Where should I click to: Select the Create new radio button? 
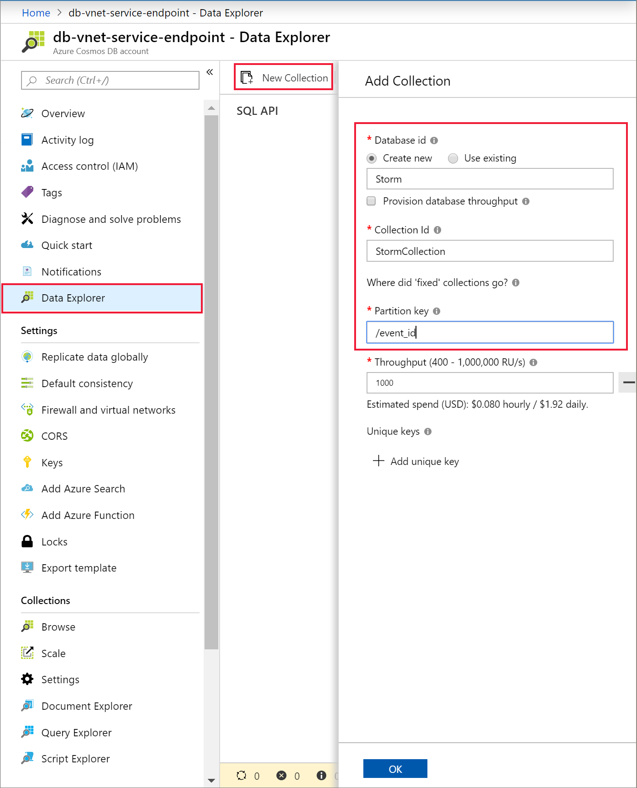[372, 158]
